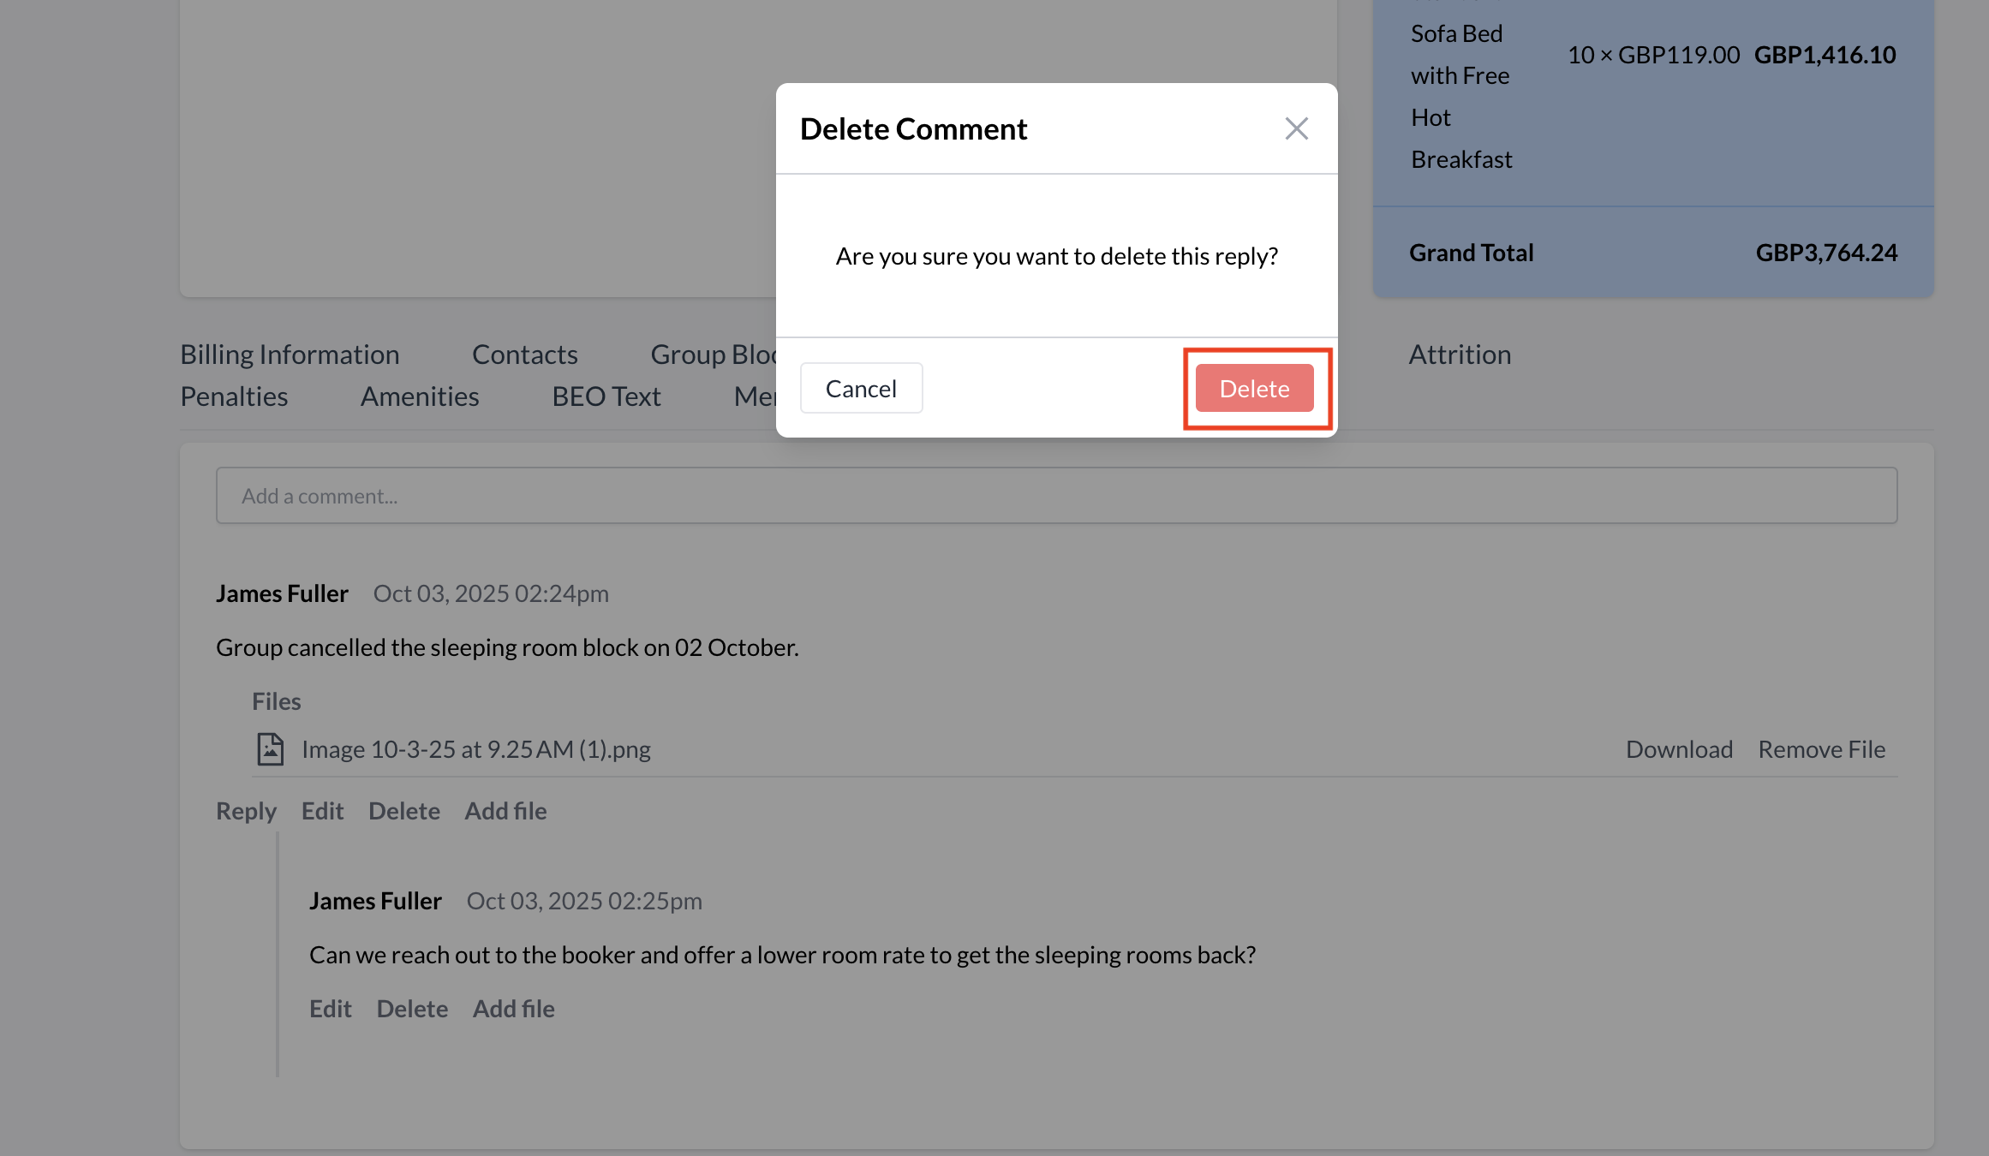The width and height of the screenshot is (1989, 1156).
Task: Download the attached PNG image
Action: [1679, 749]
